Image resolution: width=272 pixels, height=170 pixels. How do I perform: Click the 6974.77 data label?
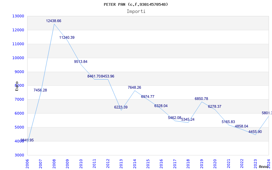[148, 97]
